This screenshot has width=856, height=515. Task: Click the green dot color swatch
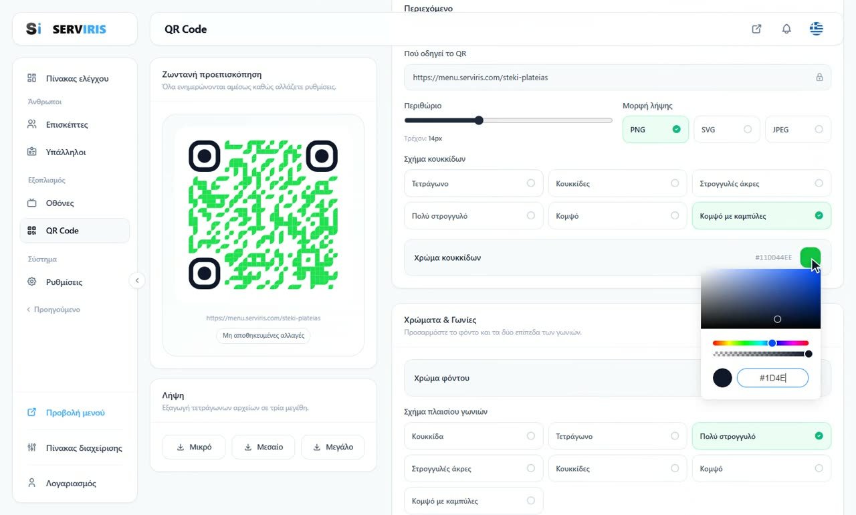tap(810, 257)
